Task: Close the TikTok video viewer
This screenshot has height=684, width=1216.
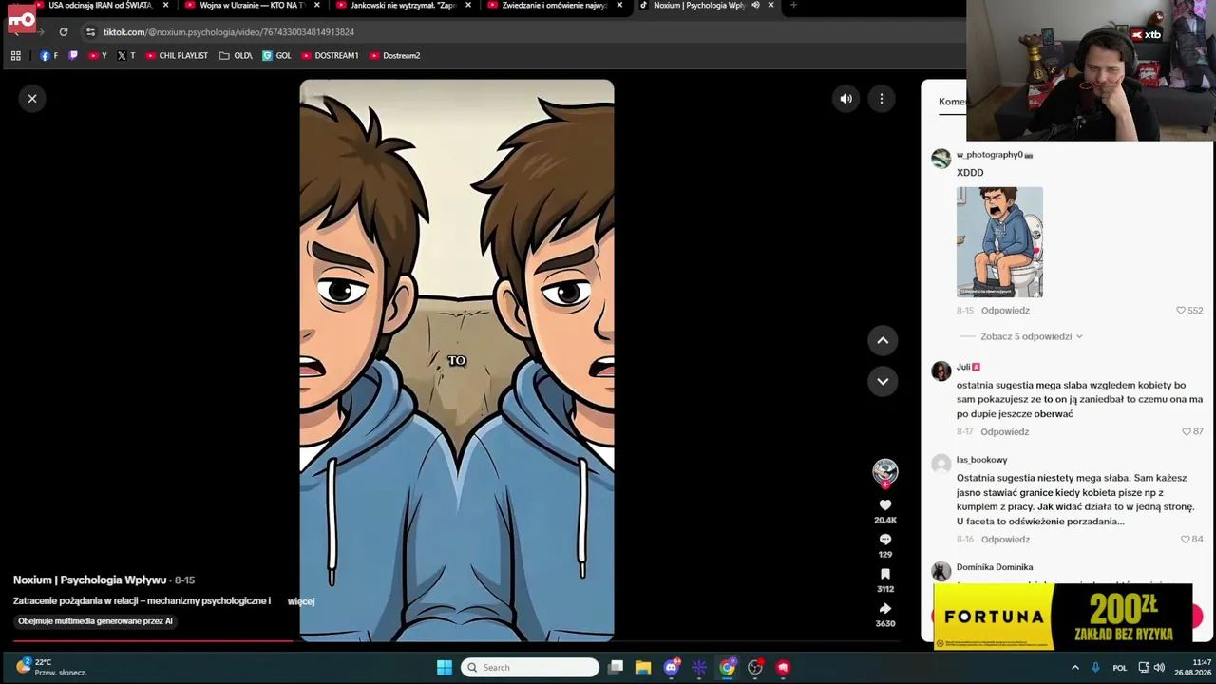Action: (x=32, y=99)
